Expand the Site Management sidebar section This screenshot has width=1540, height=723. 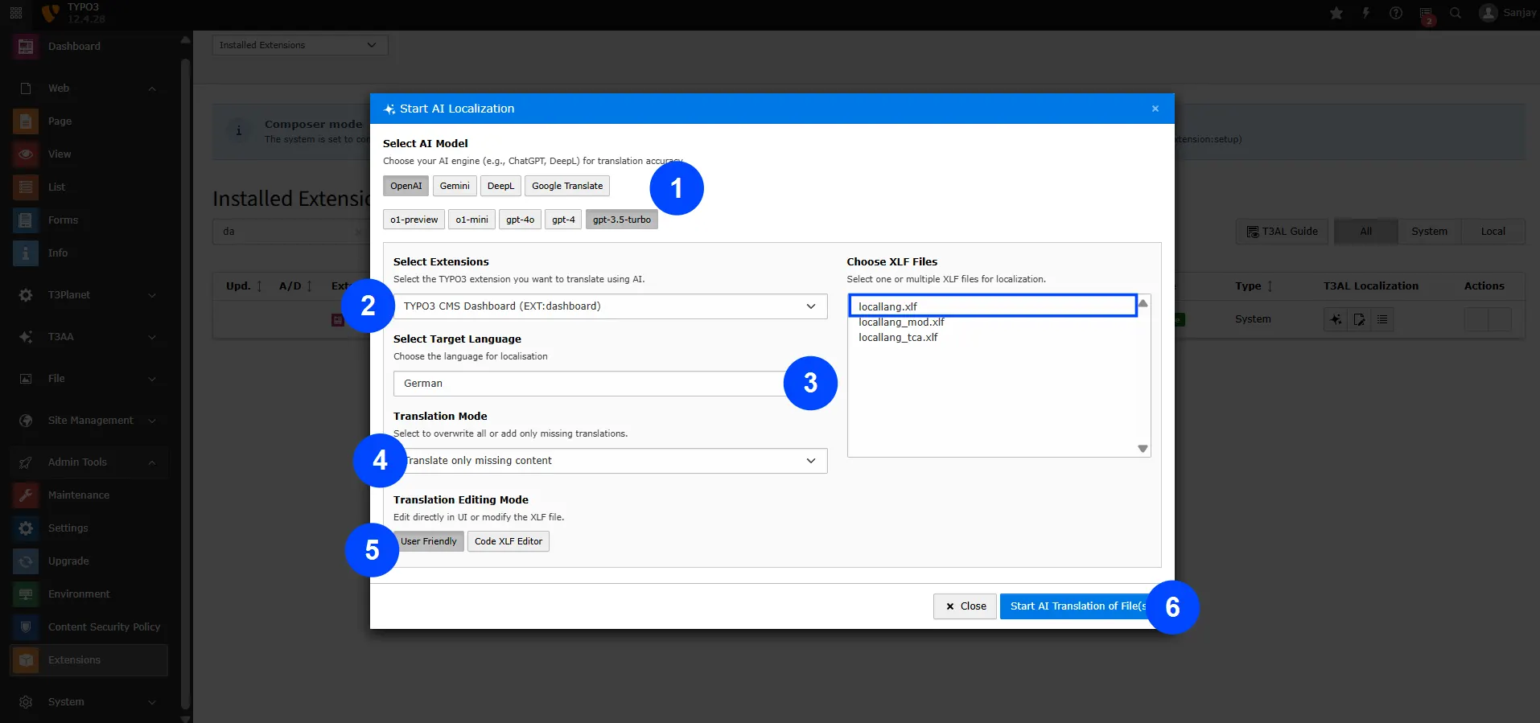(152, 421)
